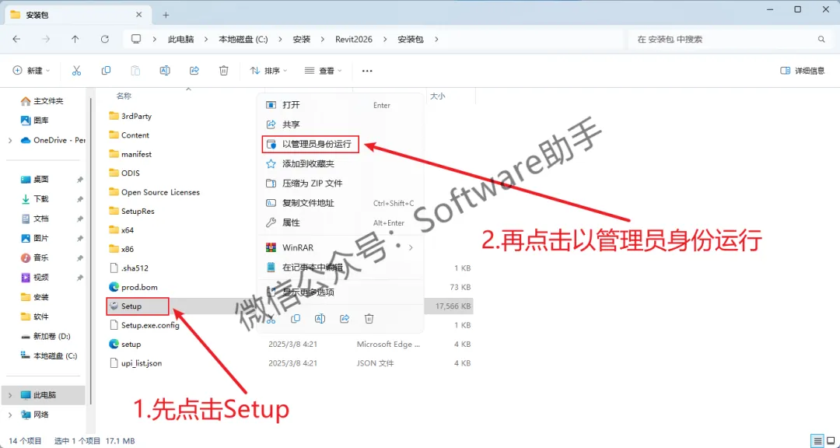
Task: Click the Setup application icon
Action: 113,306
